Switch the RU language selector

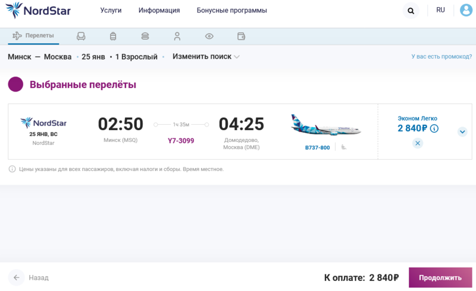[x=440, y=10]
